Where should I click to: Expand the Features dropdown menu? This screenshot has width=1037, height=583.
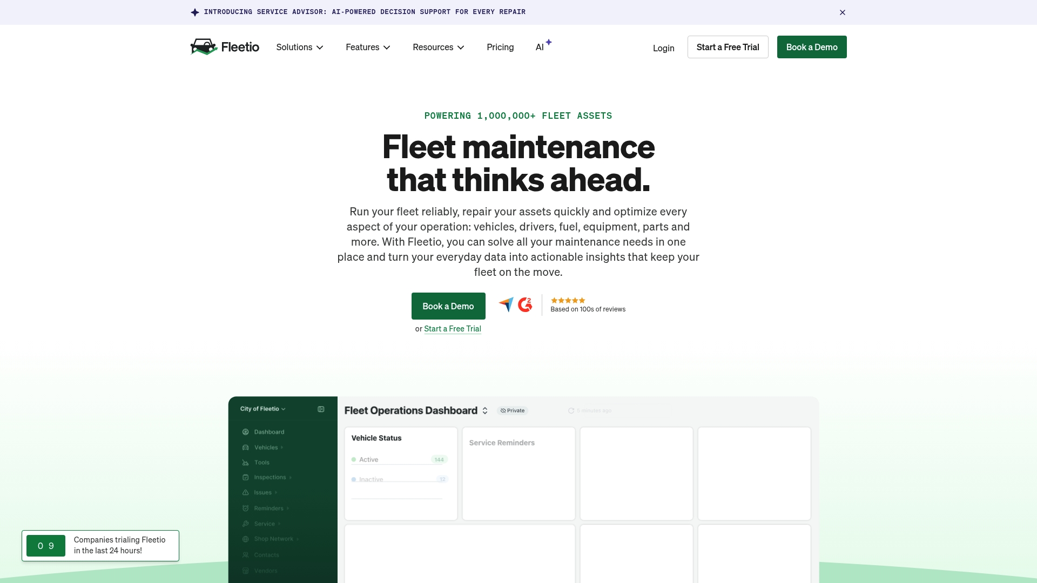(x=368, y=48)
